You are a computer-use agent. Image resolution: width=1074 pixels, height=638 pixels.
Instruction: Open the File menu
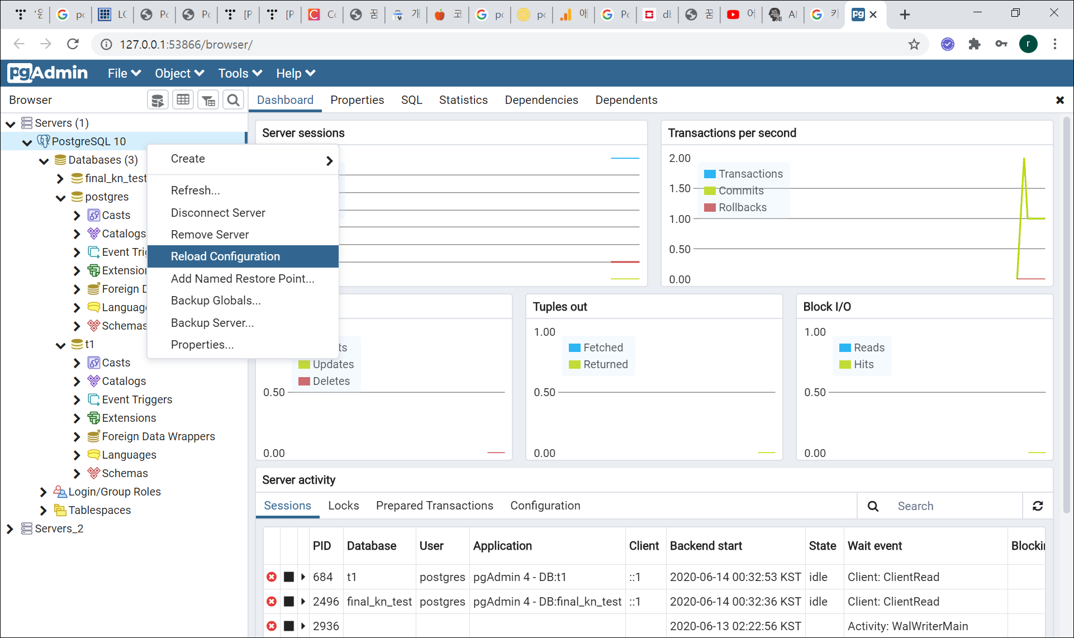[124, 73]
